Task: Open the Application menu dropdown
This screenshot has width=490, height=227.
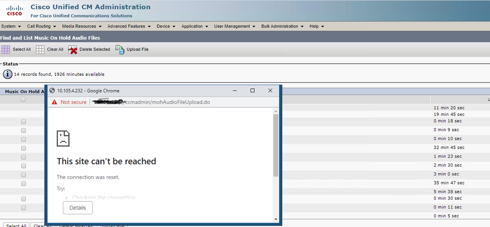Action: [x=194, y=26]
